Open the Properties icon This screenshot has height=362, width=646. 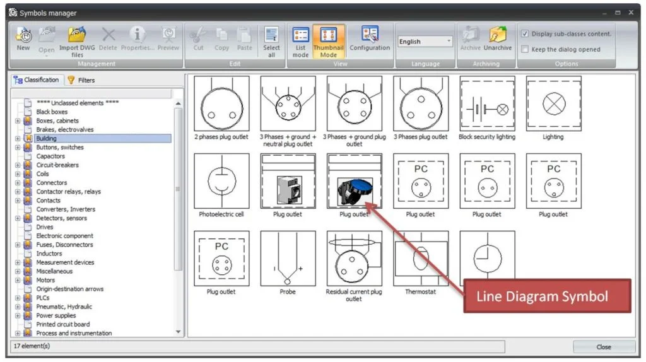point(137,35)
